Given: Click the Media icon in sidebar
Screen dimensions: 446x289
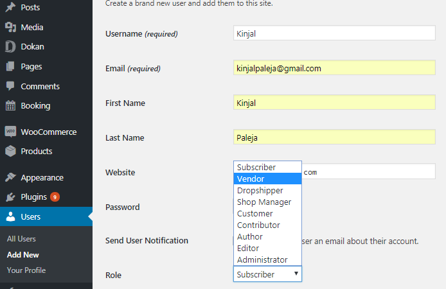Looking at the screenshot, I should coord(10,27).
